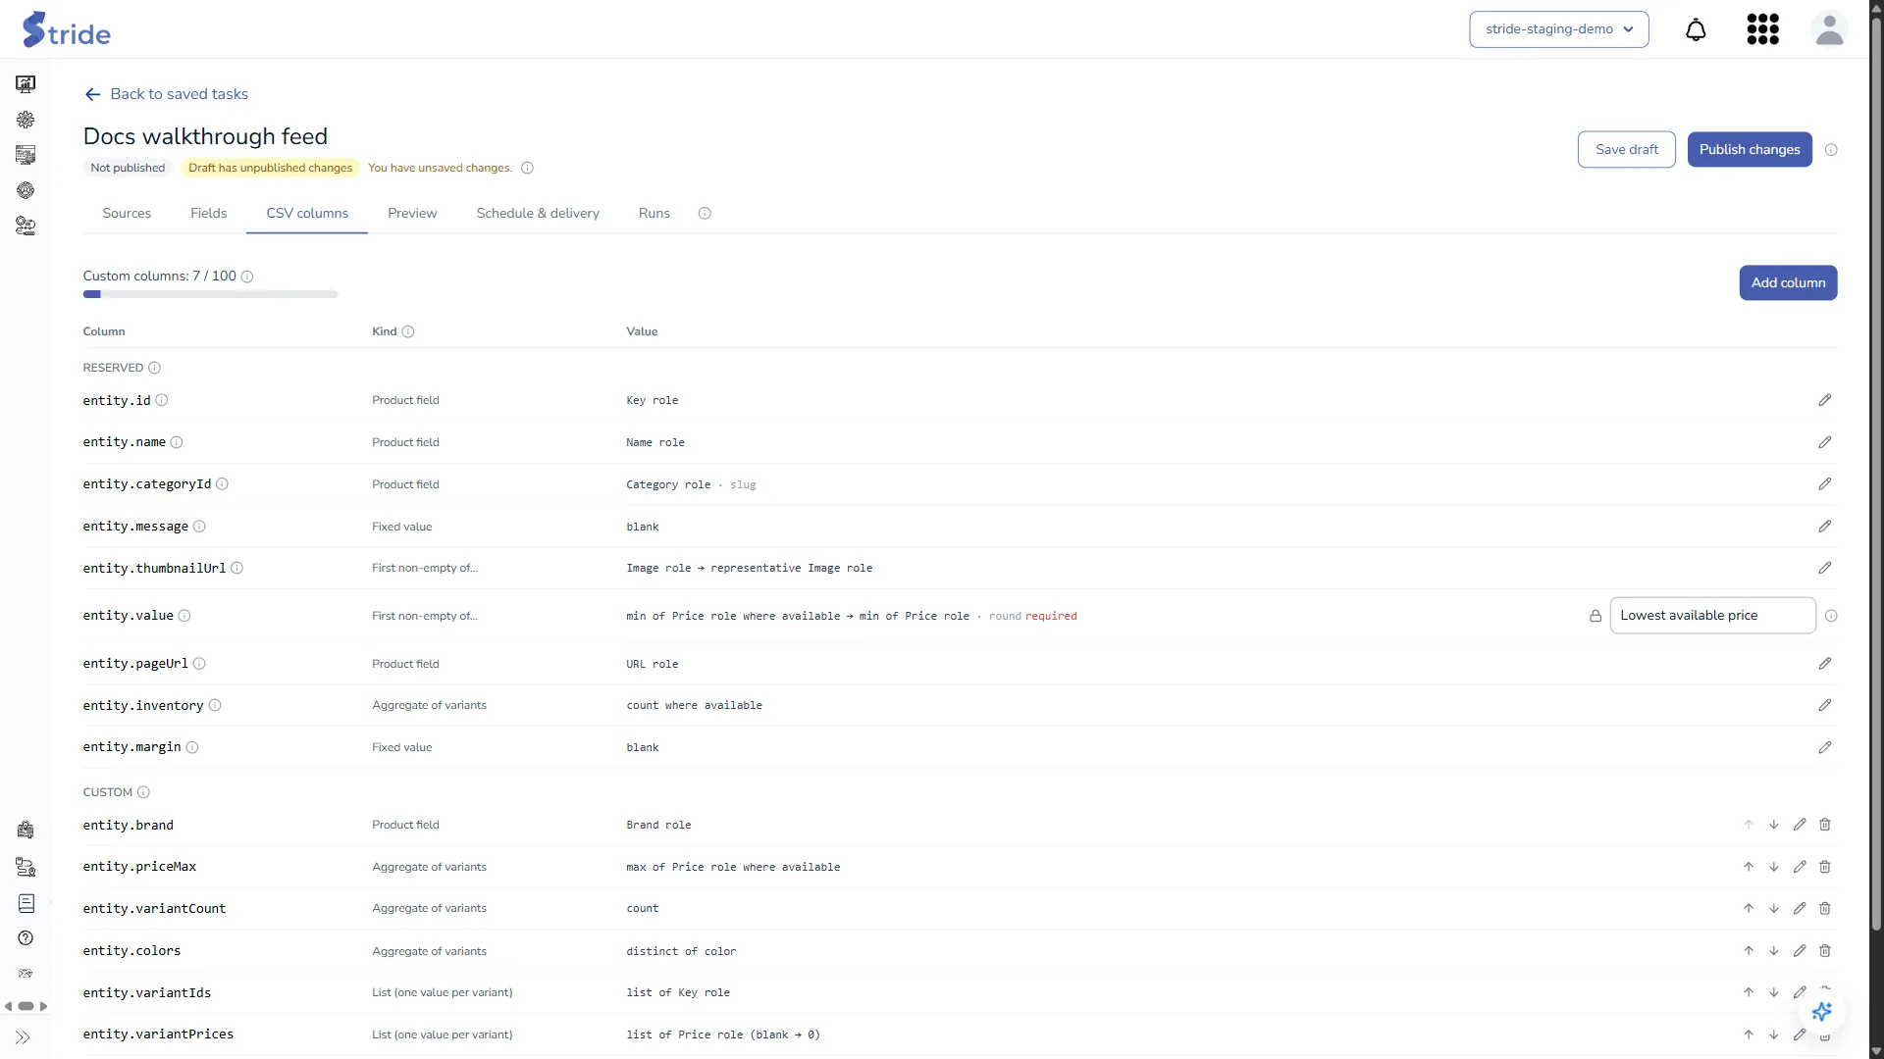Click the Lowest available price field

[1711, 616]
